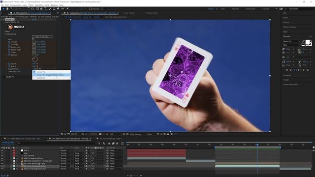Image resolution: width=315 pixels, height=177 pixels.
Task: Open the Paragraph panel
Action: (x=287, y=75)
